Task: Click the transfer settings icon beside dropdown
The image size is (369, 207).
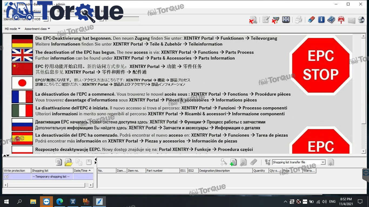Action: tap(268, 162)
